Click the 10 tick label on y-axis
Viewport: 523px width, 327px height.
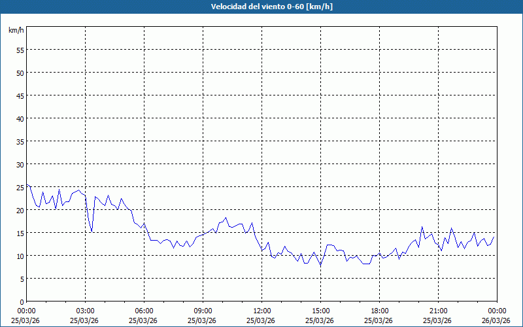click(x=20, y=256)
